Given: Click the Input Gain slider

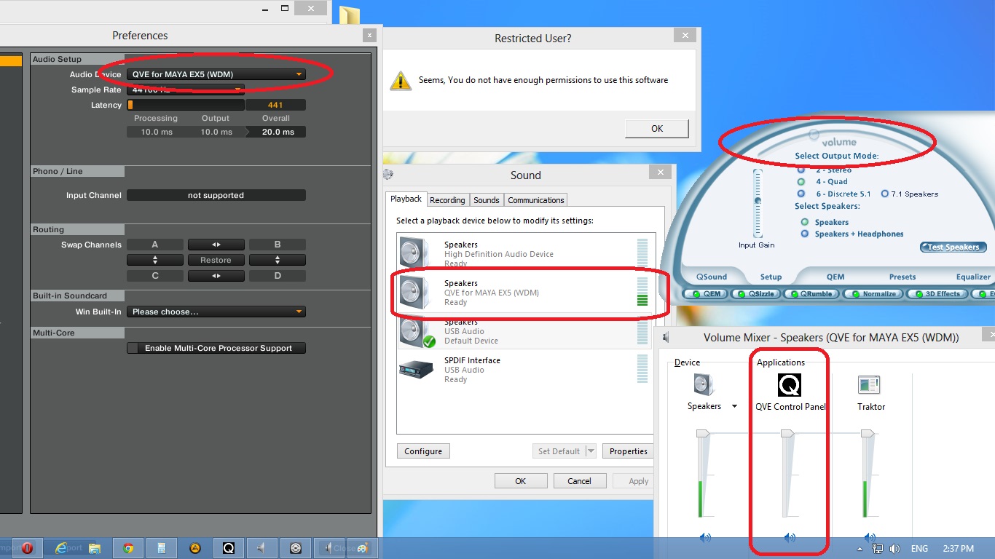Looking at the screenshot, I should click(x=758, y=202).
